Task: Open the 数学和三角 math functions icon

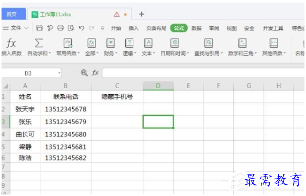Action: coord(242,43)
